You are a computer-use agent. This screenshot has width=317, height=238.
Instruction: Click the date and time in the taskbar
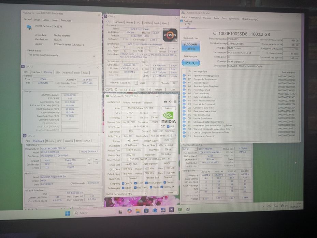click(296, 206)
